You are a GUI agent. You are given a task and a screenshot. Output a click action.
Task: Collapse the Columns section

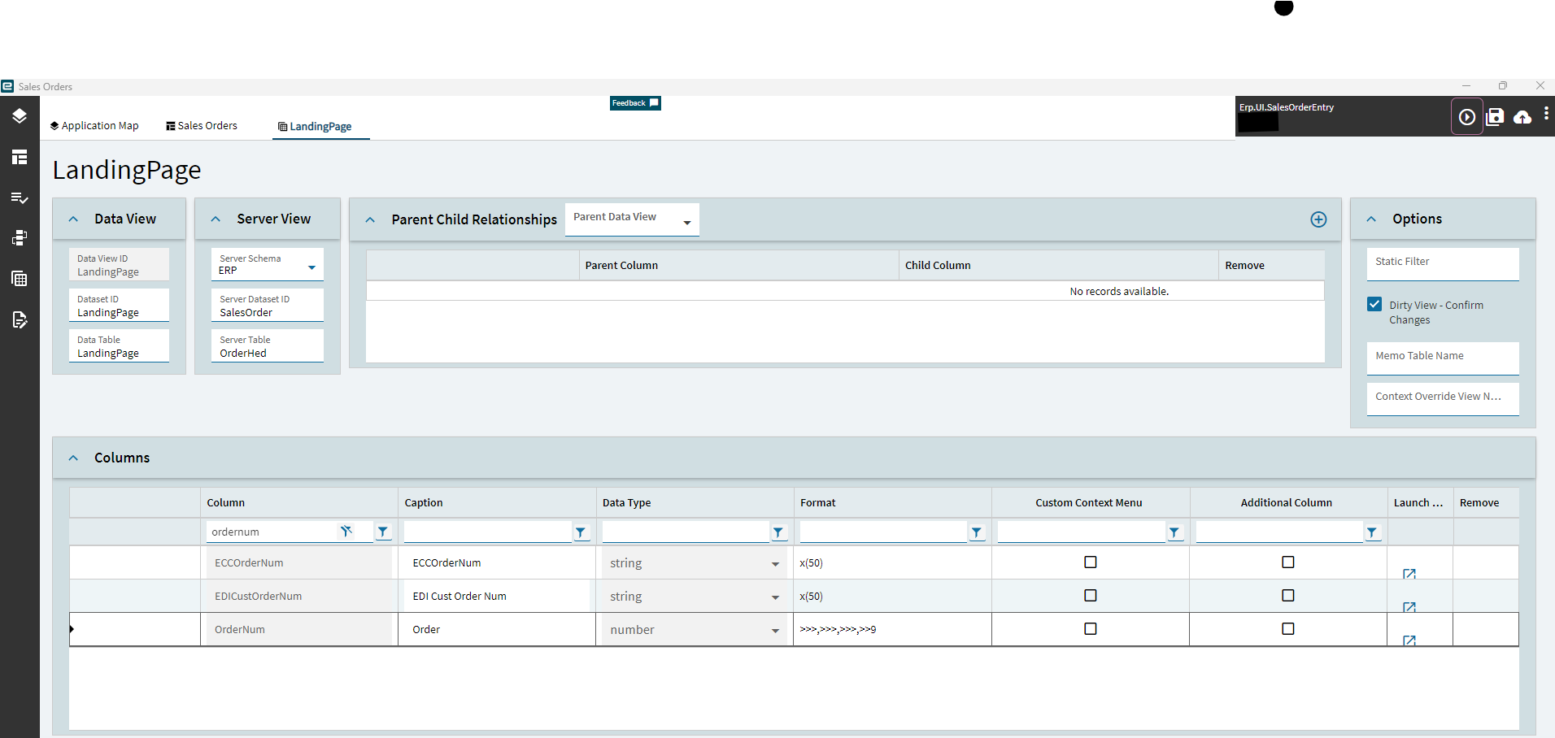pyautogui.click(x=74, y=458)
